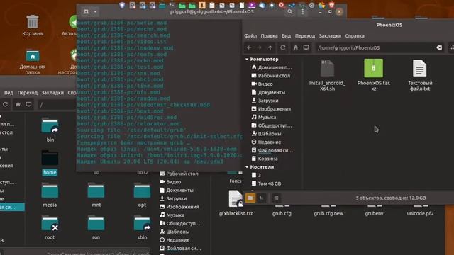The image size is (454, 255).
Task: Go up one folder in PhoenixOS window
Action: [270, 47]
